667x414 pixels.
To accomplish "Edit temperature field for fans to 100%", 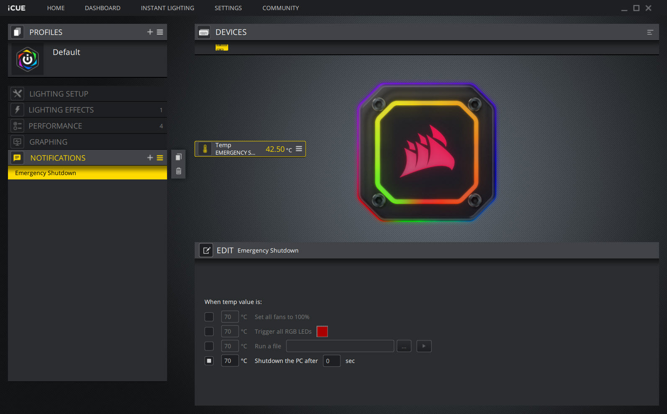I will [x=230, y=317].
